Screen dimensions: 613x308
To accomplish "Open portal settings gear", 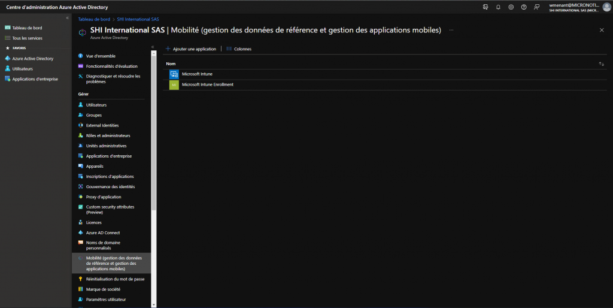I will (511, 7).
